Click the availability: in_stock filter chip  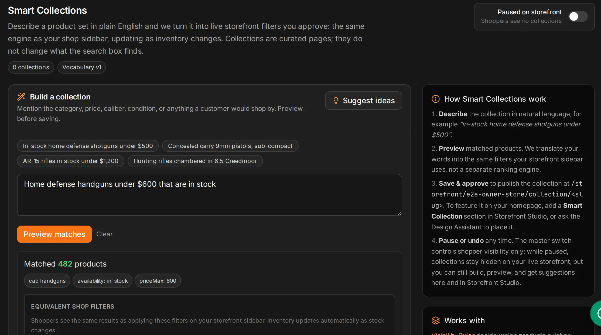point(103,281)
